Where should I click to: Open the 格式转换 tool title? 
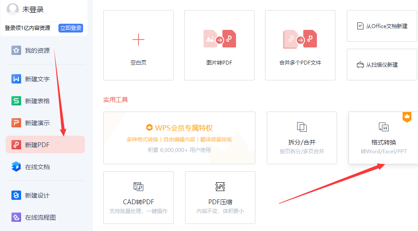tap(384, 142)
